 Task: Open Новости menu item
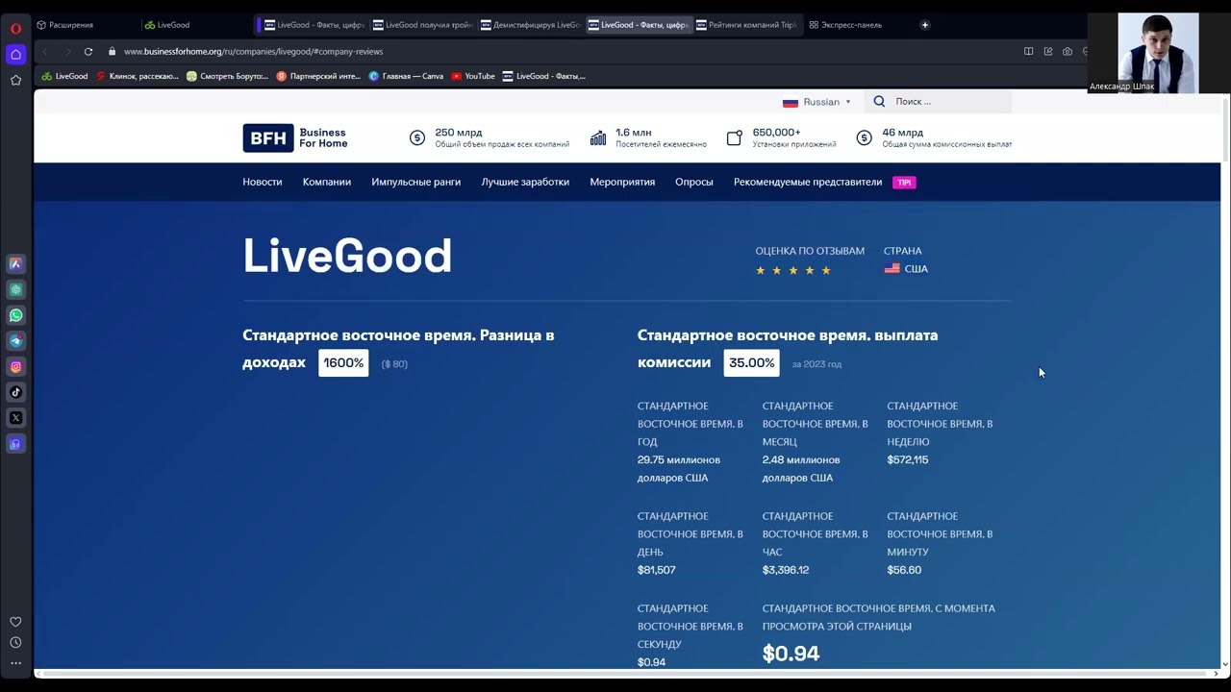(263, 182)
